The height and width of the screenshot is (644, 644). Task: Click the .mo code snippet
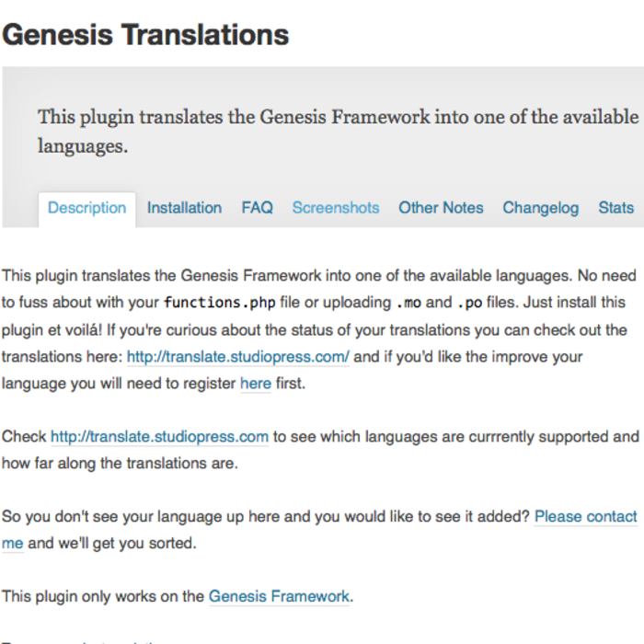coord(408,303)
